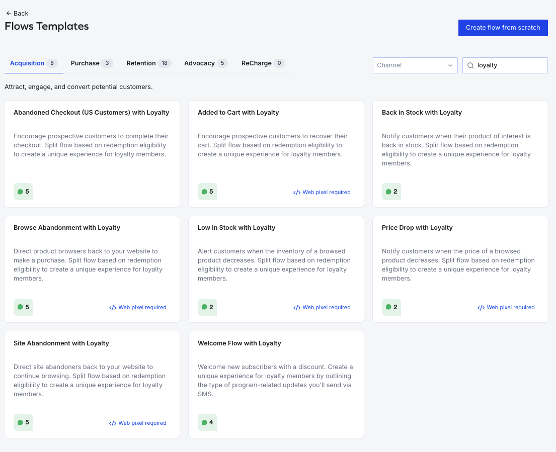
Task: Click code icon on Site Abandonment card
Action: click(x=113, y=423)
